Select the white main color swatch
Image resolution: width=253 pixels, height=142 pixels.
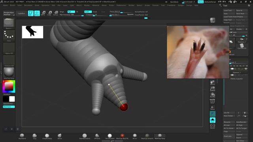[12, 99]
